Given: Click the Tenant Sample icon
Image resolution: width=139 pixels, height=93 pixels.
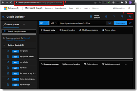Looking at the screenshot, I should [91, 17].
